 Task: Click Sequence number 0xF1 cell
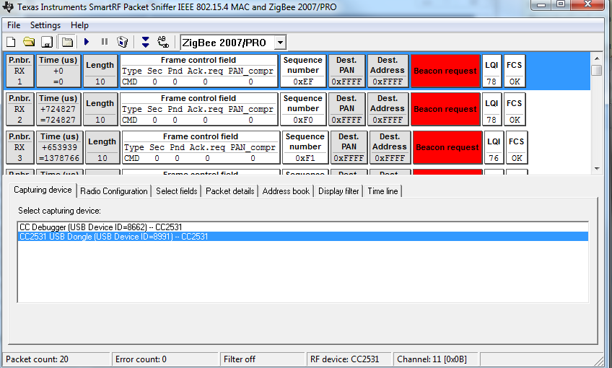click(x=305, y=147)
